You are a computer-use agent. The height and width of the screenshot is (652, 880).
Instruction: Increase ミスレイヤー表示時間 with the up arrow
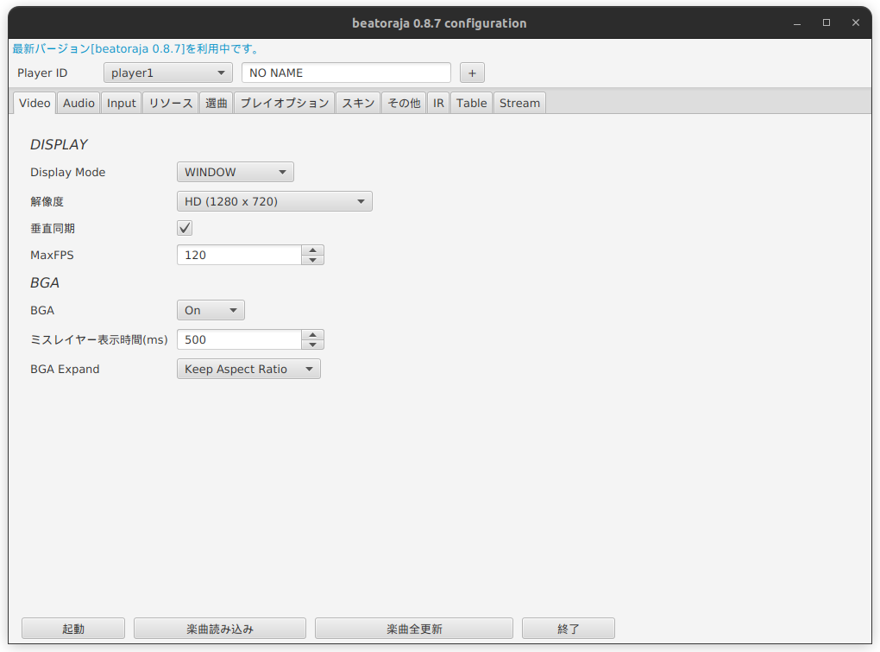click(x=313, y=335)
